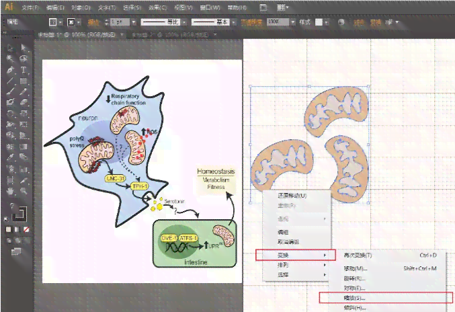The image size is (455, 312).
Task: Select the Hand tool
Action: point(10,191)
